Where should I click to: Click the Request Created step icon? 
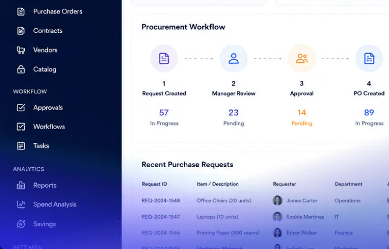tap(164, 59)
